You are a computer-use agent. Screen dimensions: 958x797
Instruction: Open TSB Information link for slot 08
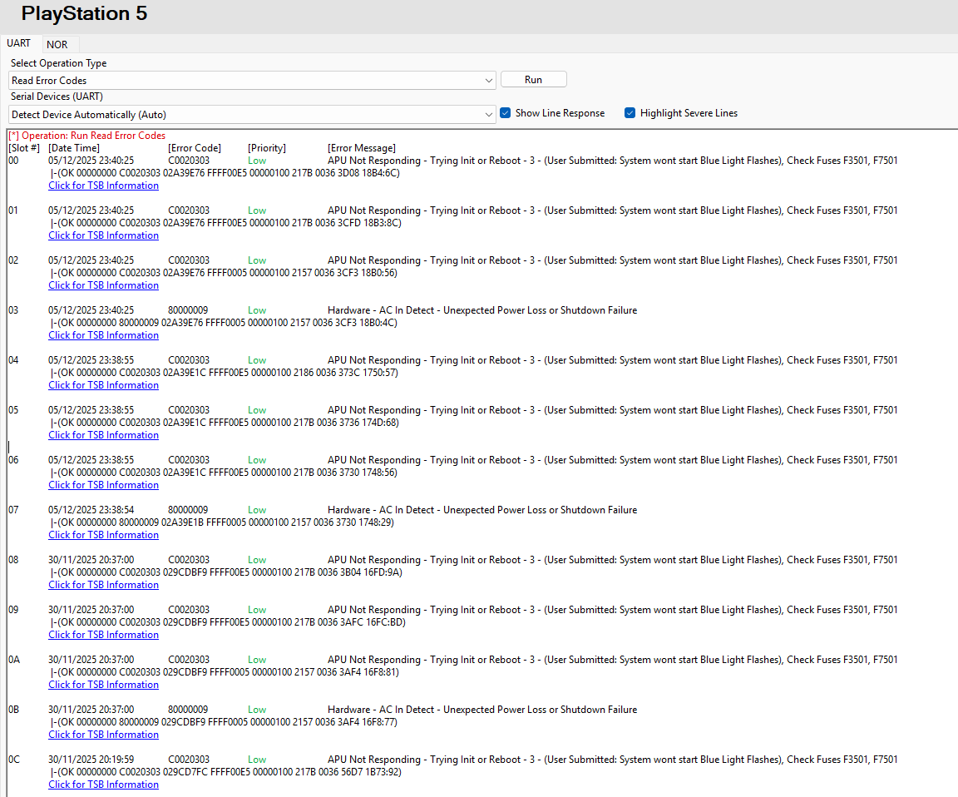103,585
